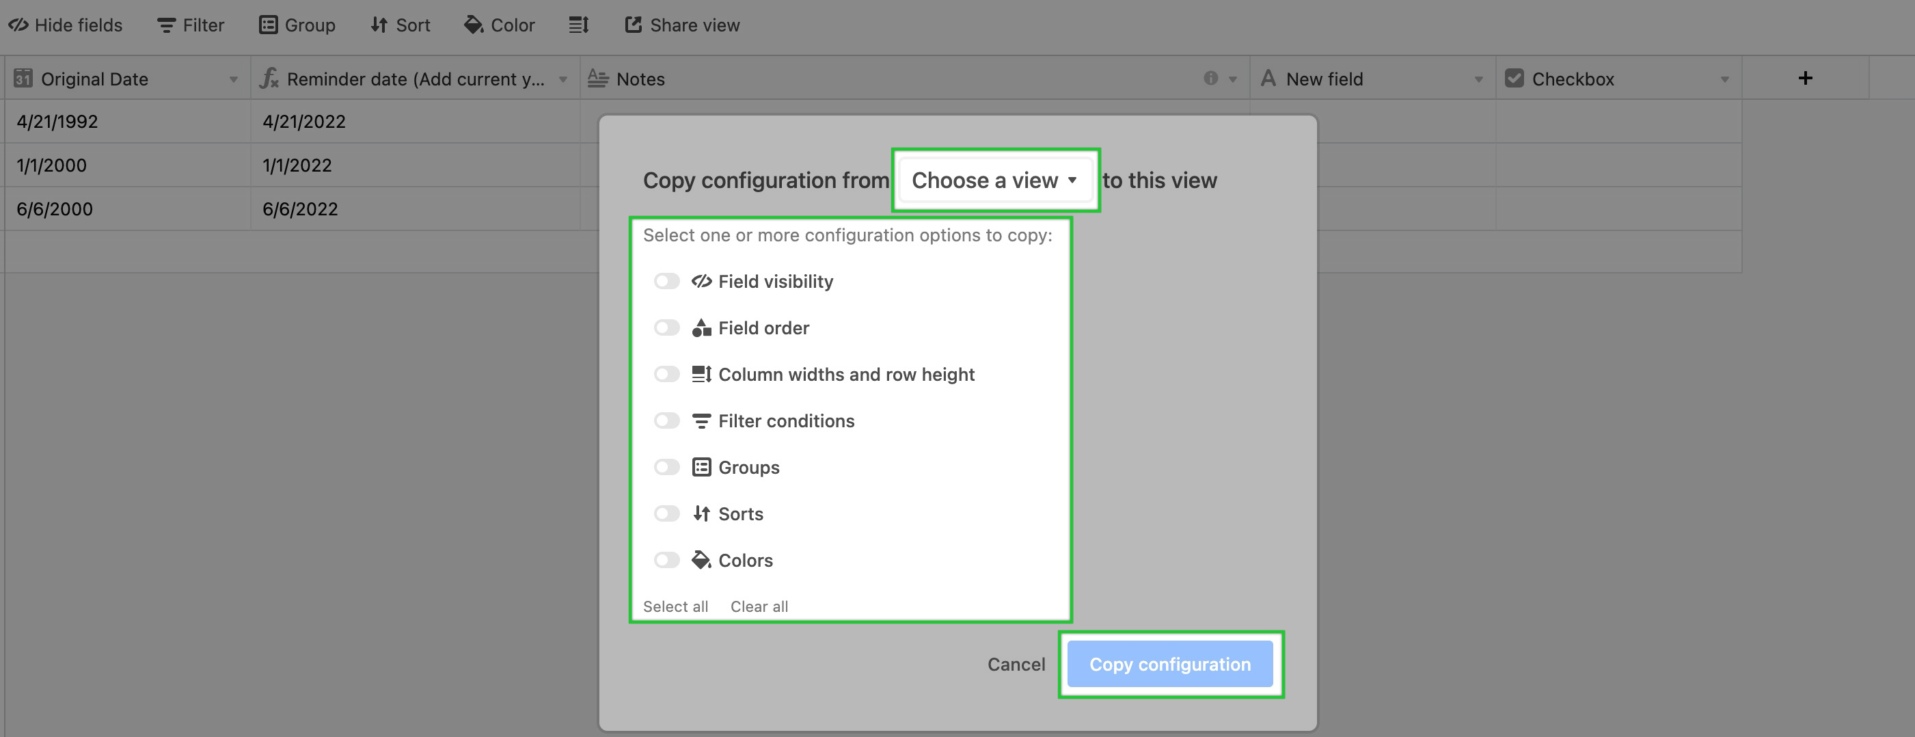The height and width of the screenshot is (737, 1915).
Task: Add a new field with plus icon
Action: 1805,78
